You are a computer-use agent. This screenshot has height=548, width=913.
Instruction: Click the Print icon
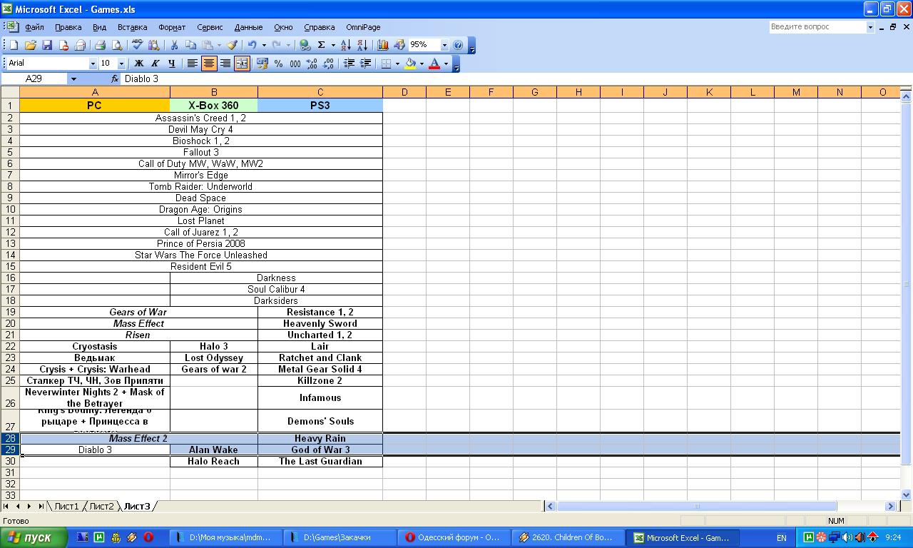[100, 45]
